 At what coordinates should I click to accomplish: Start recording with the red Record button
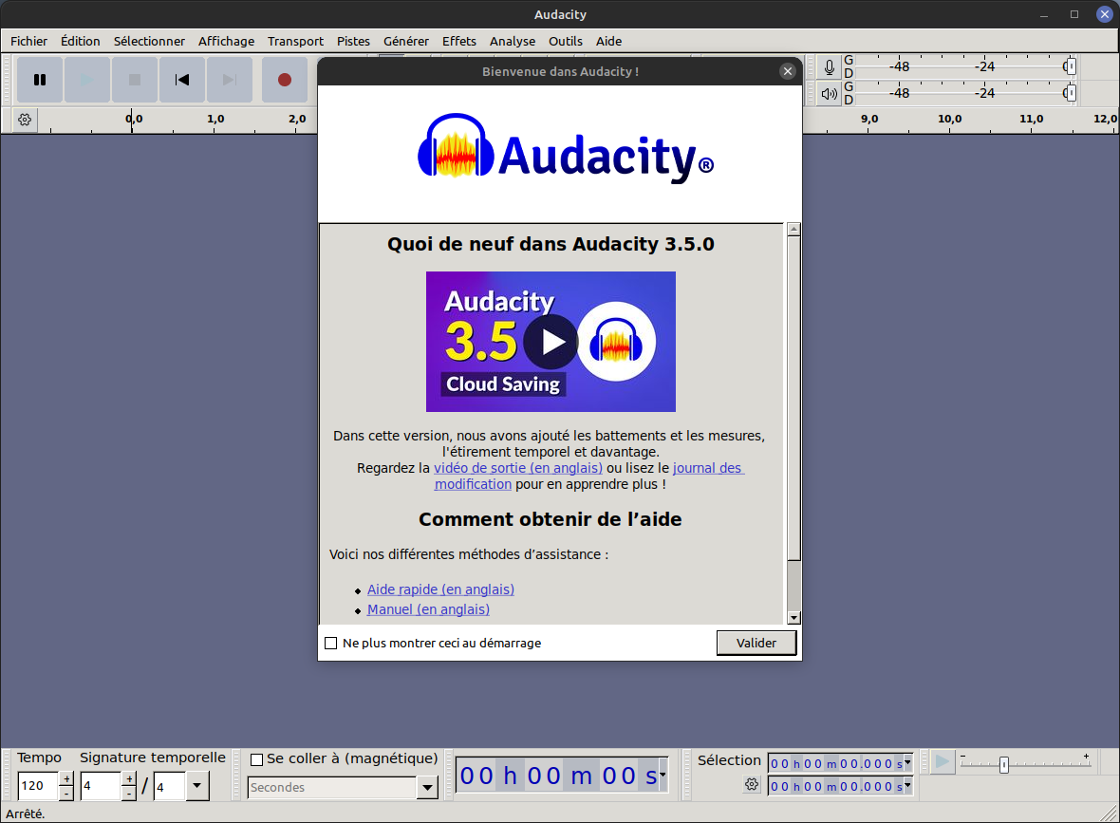tap(285, 80)
